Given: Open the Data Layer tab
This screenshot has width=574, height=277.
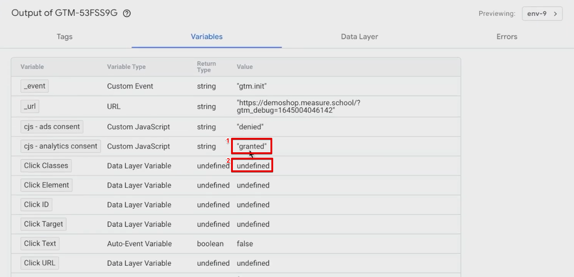Looking at the screenshot, I should click(359, 37).
